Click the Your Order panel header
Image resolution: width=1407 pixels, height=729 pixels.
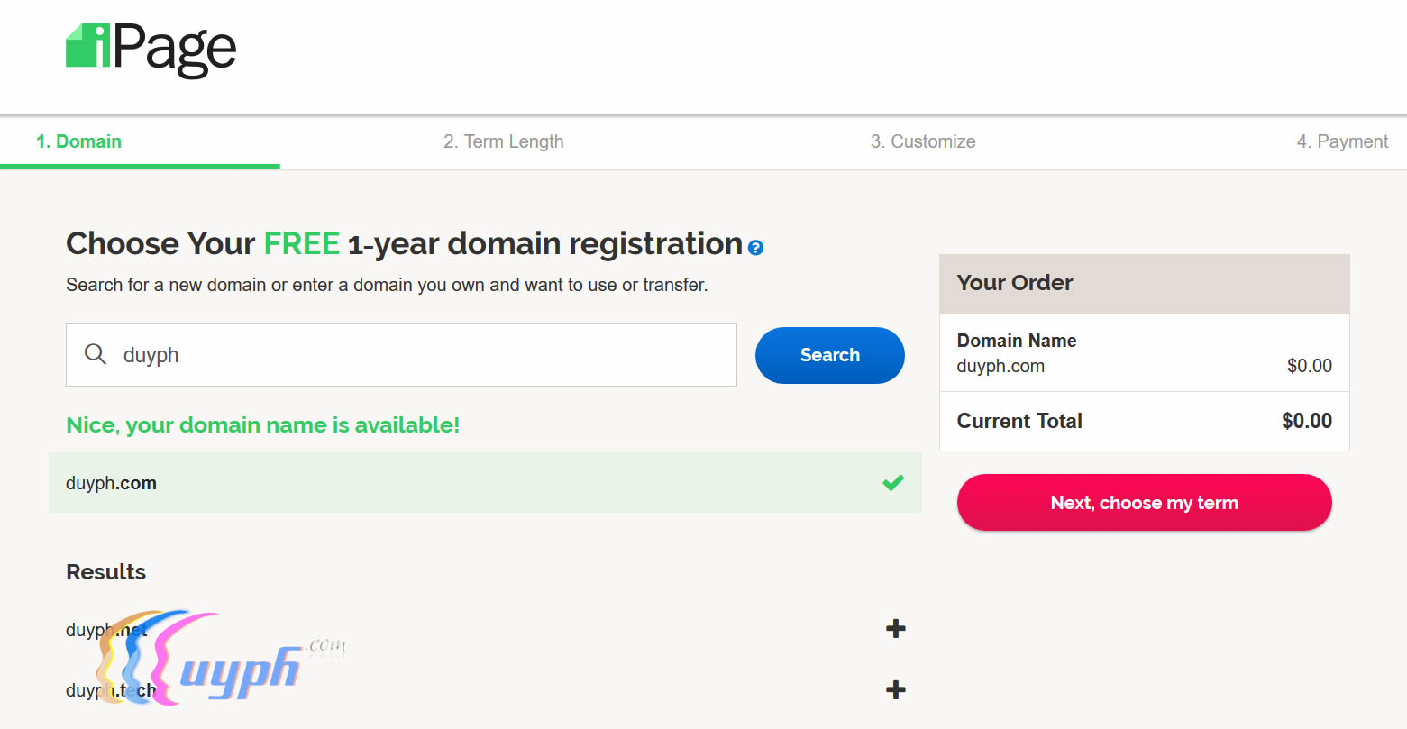[x=1144, y=283]
